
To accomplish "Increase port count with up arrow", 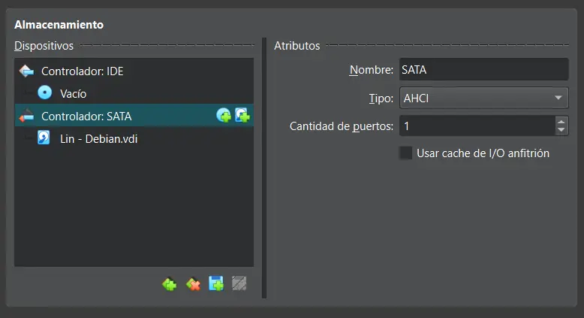I will (561, 121).
